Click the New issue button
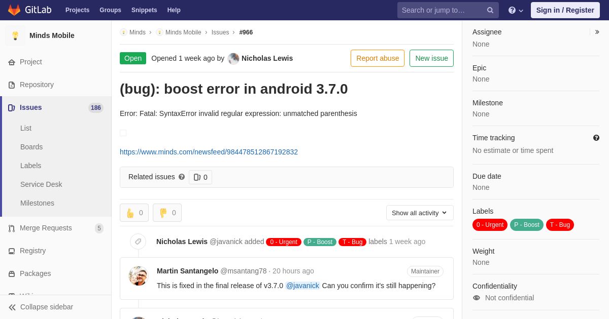The width and height of the screenshot is (609, 319). 431,58
